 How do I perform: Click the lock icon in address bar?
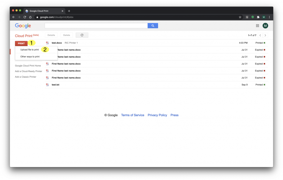point(37,17)
